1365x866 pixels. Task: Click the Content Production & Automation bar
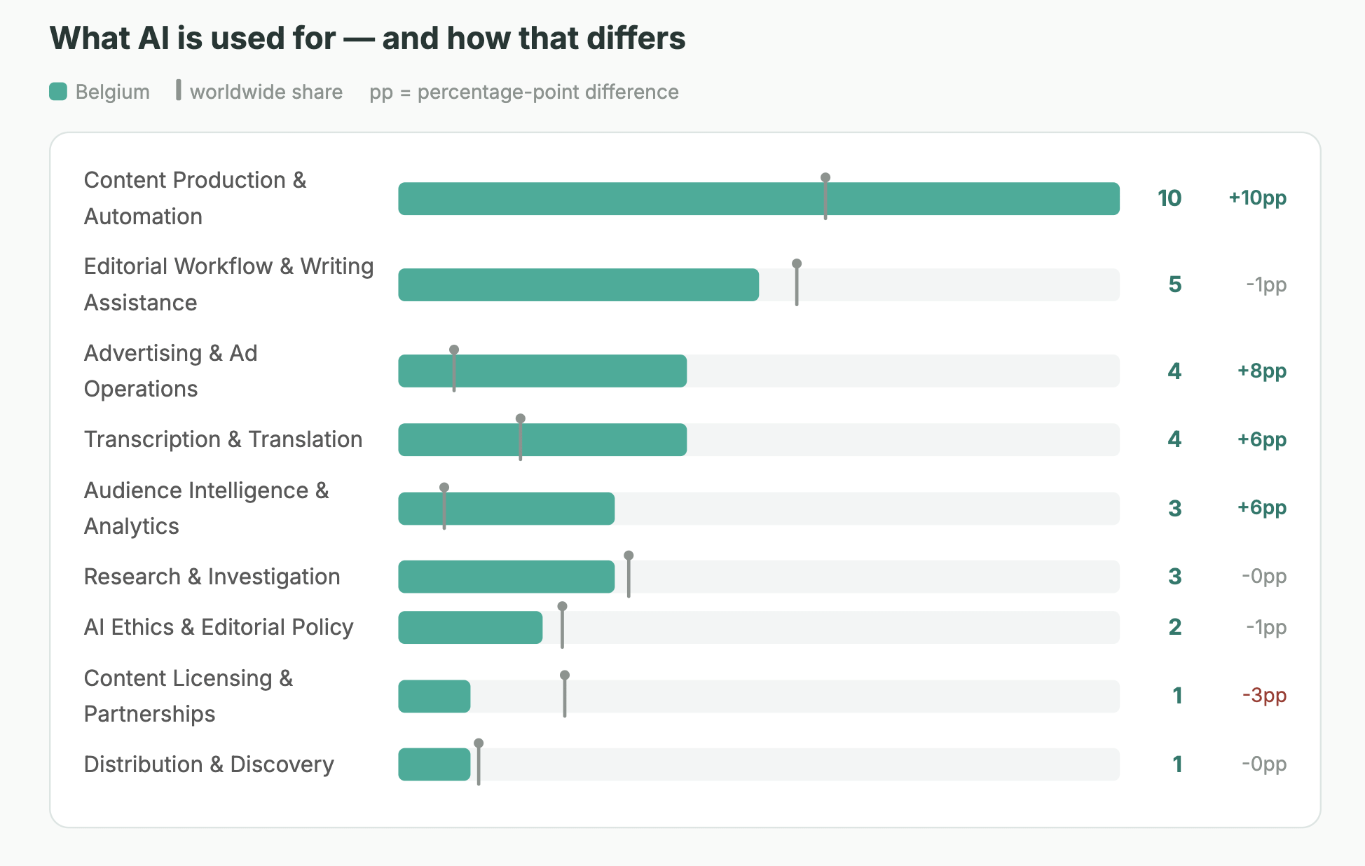point(759,199)
